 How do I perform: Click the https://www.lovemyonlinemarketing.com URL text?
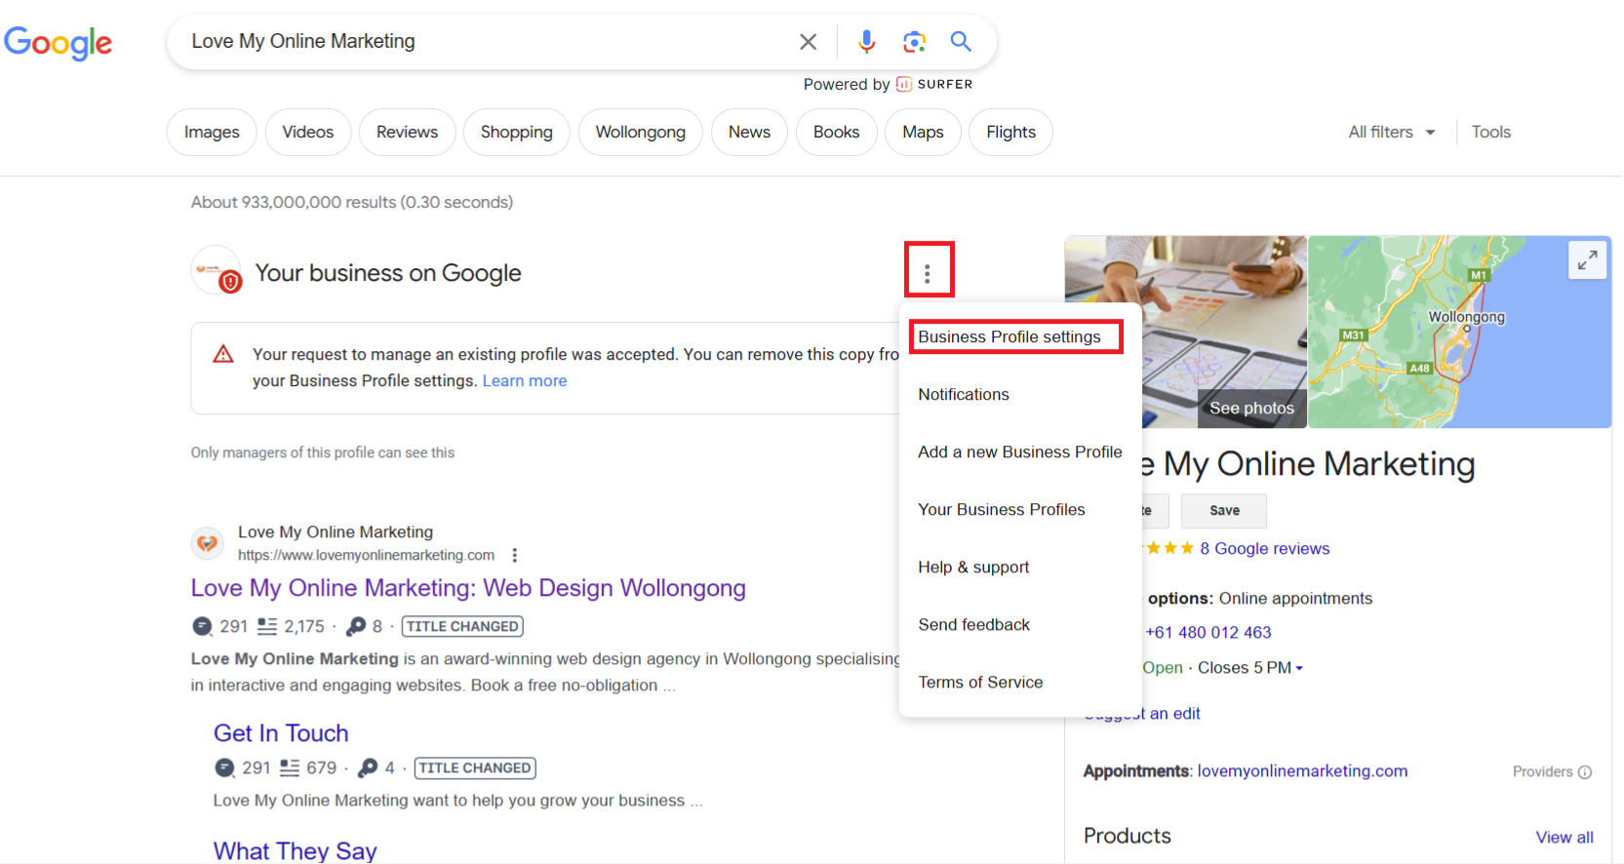pyautogui.click(x=366, y=555)
